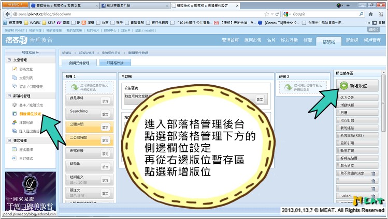
Task: Open the WORK bookmark folder
Action: coord(33,23)
